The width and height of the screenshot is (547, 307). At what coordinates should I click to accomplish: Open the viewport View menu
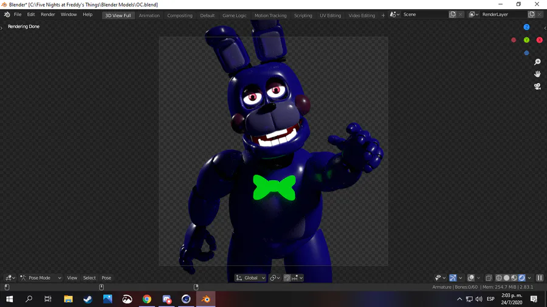coord(72,278)
